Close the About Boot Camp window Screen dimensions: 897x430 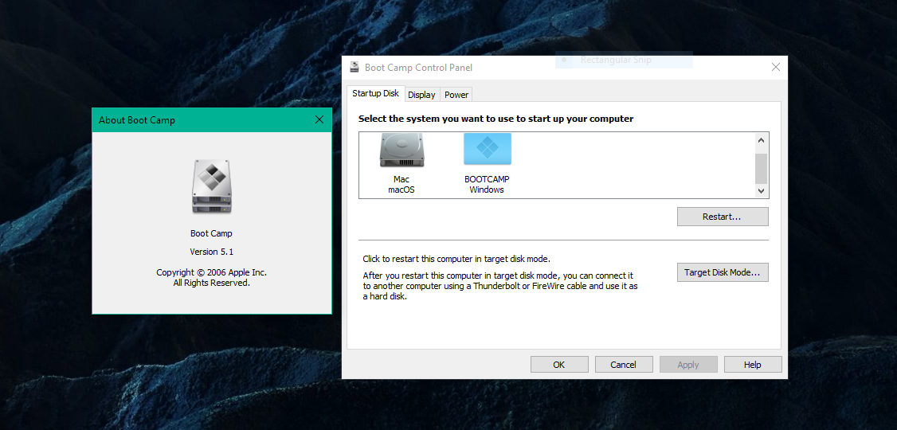(x=319, y=119)
